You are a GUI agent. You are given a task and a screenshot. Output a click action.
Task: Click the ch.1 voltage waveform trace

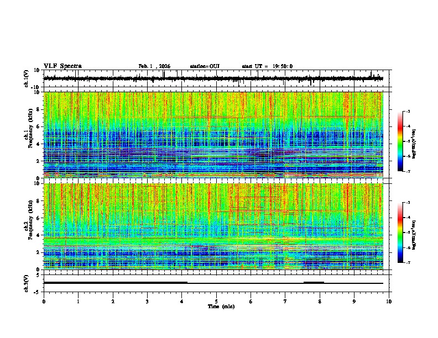213,78
